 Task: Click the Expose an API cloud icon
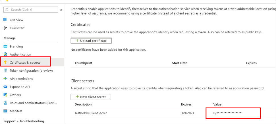tap(5, 87)
